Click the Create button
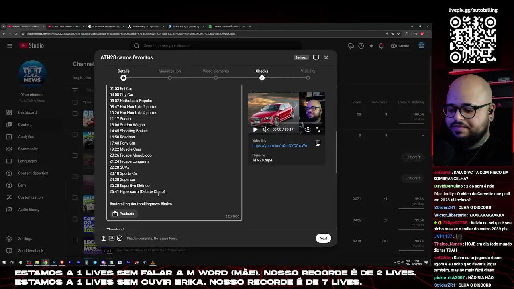 [400, 46]
